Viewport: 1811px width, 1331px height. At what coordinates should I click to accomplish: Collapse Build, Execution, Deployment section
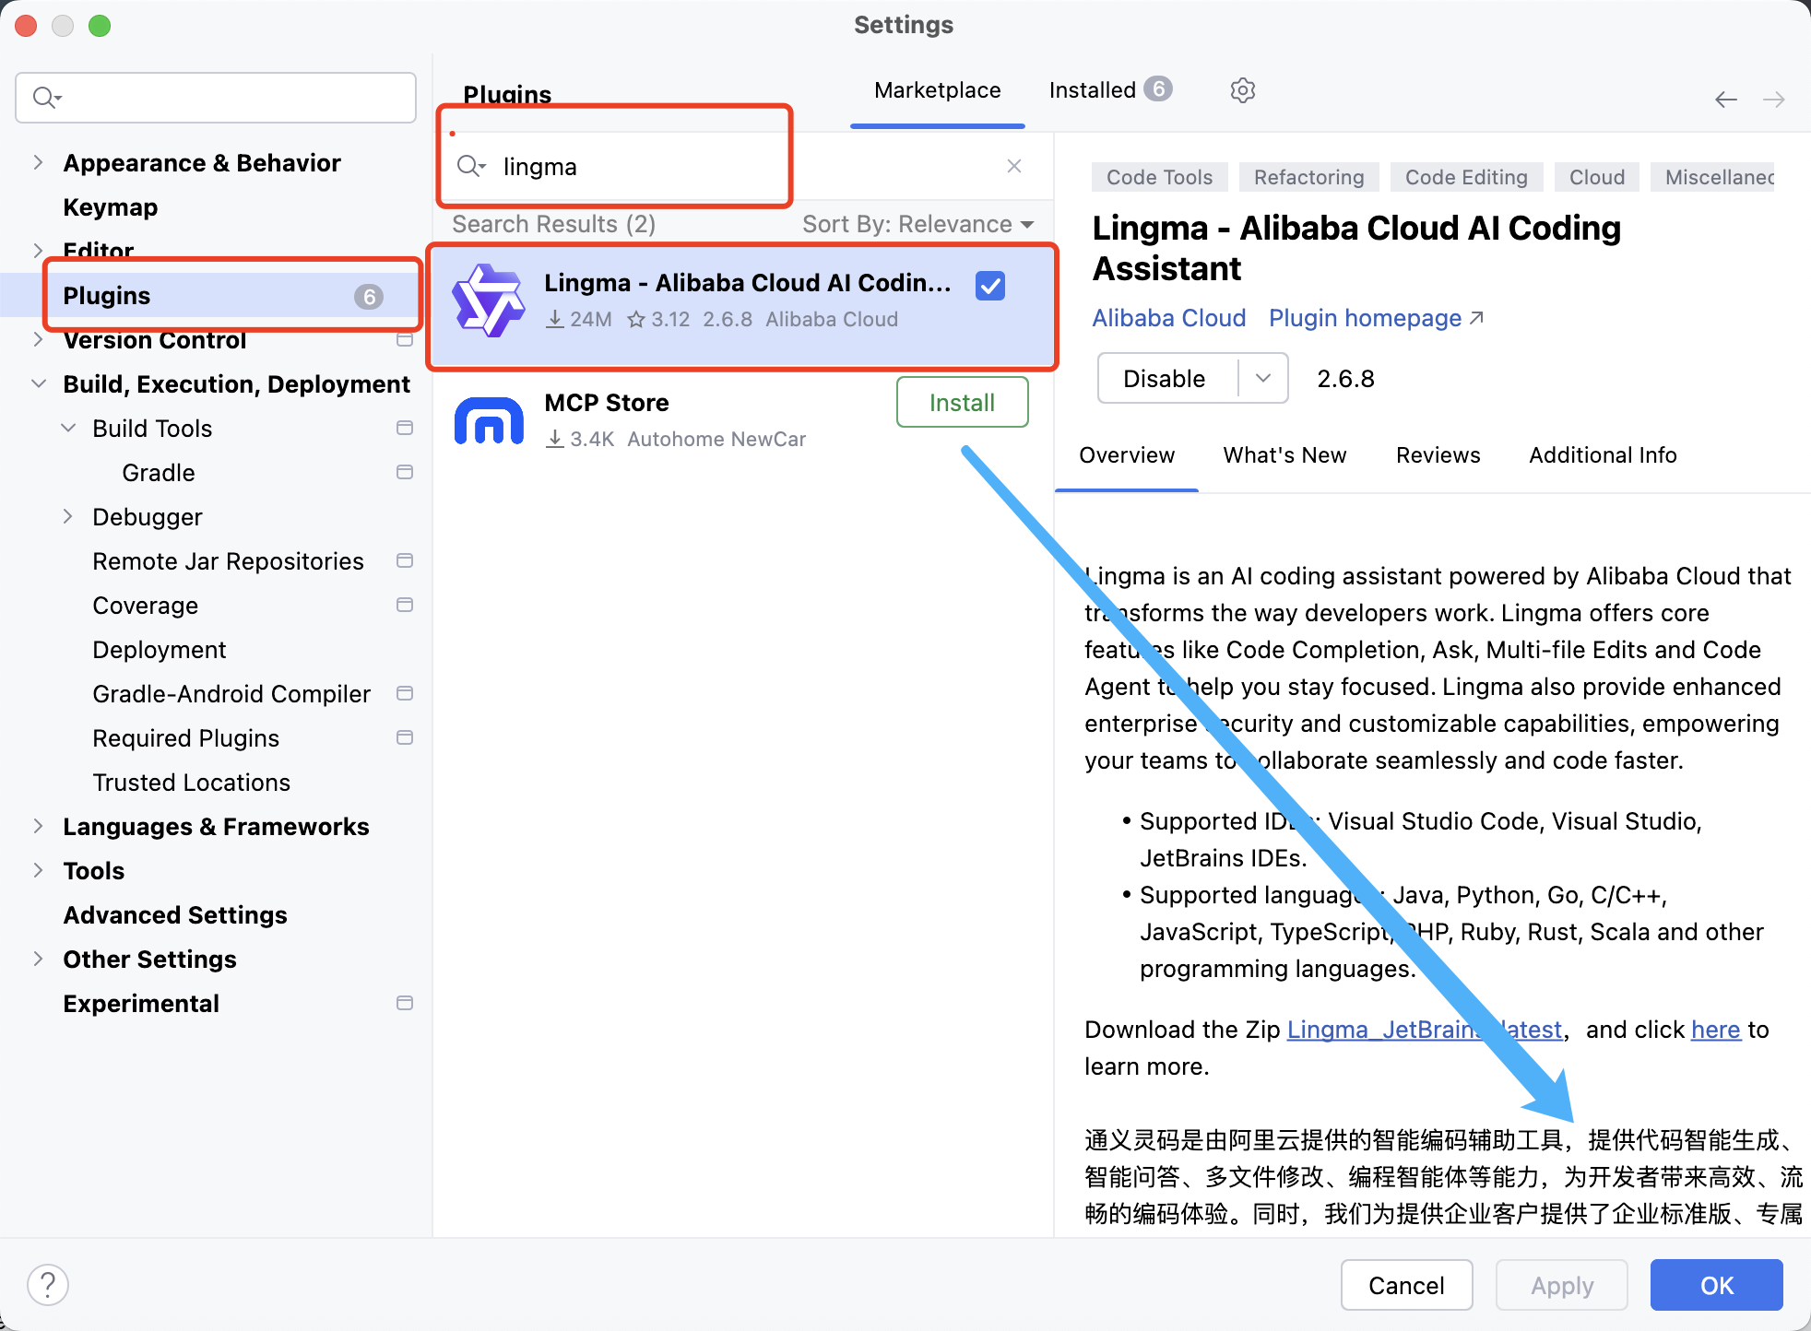[38, 383]
